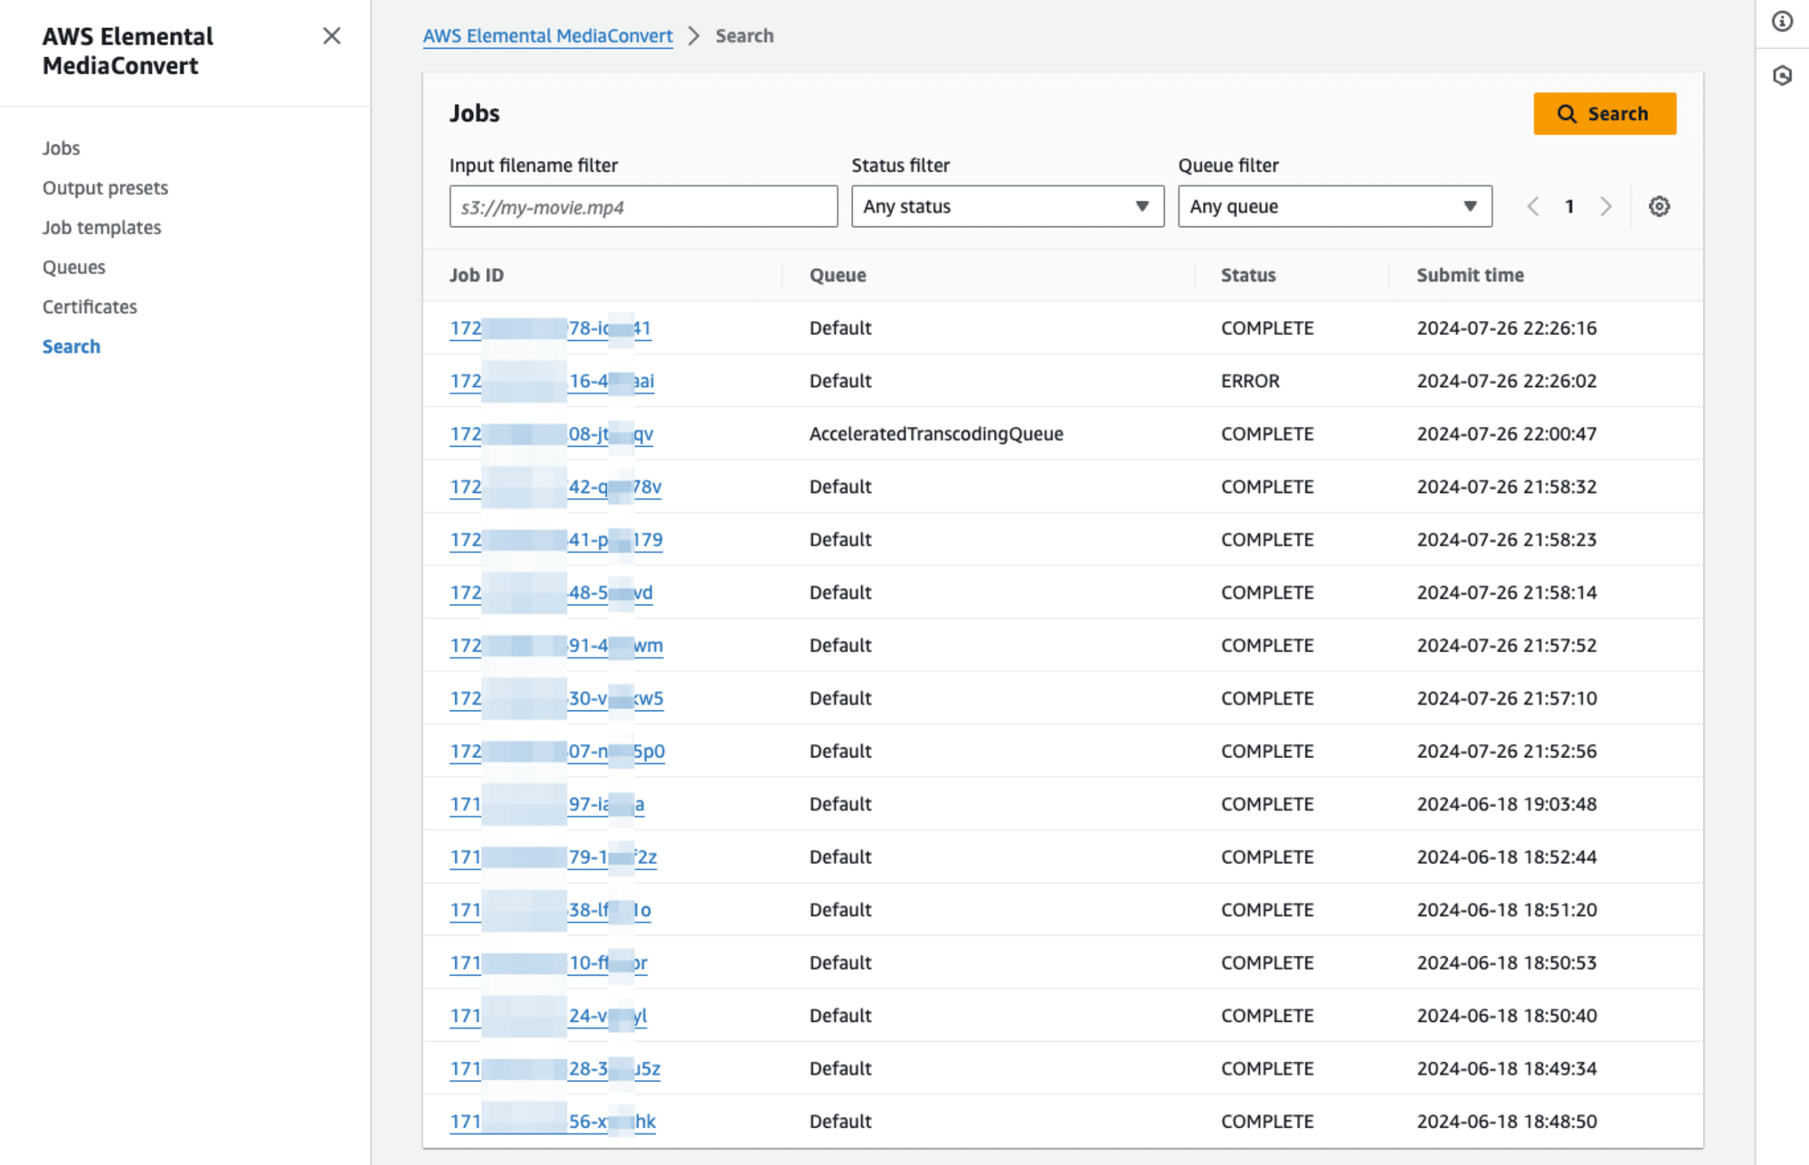Open the info panel icon at top right

click(x=1782, y=22)
